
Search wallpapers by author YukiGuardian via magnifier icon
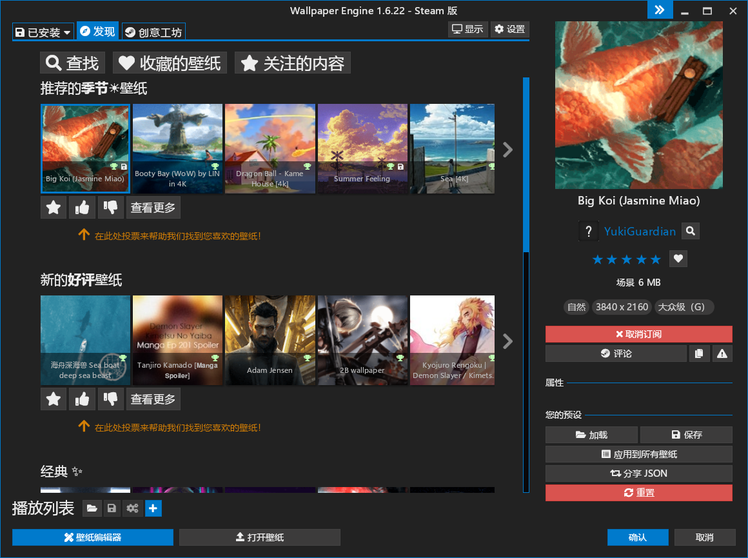pyautogui.click(x=690, y=230)
